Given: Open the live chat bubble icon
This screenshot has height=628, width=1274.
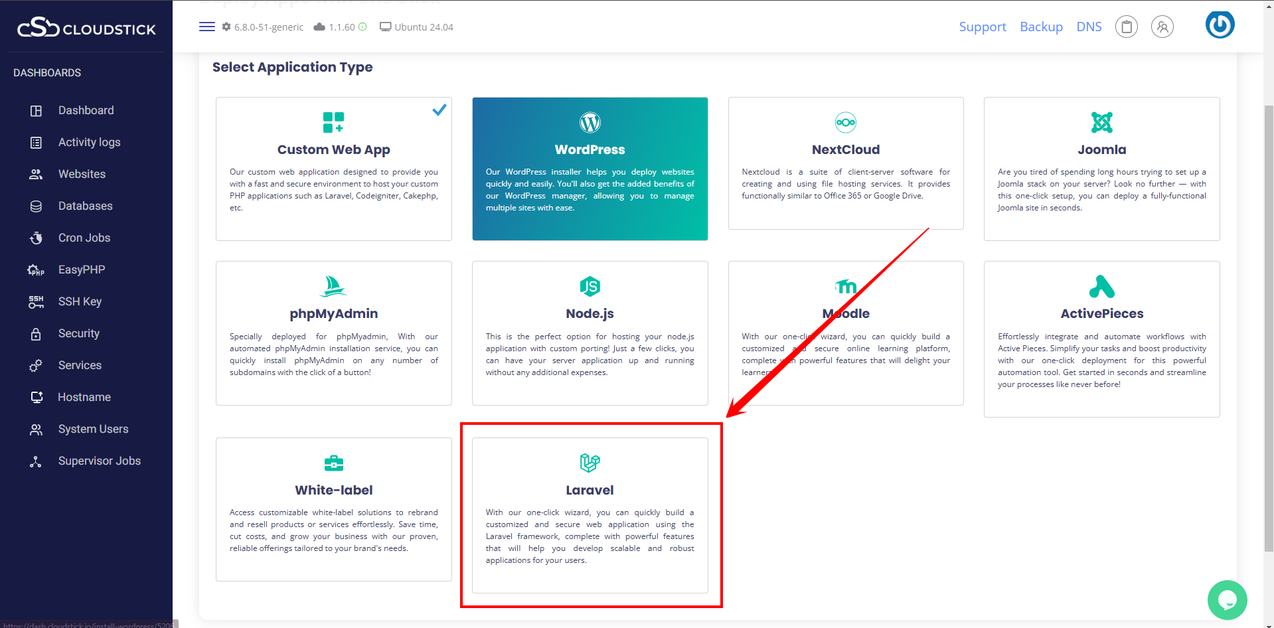Looking at the screenshot, I should pyautogui.click(x=1227, y=600).
